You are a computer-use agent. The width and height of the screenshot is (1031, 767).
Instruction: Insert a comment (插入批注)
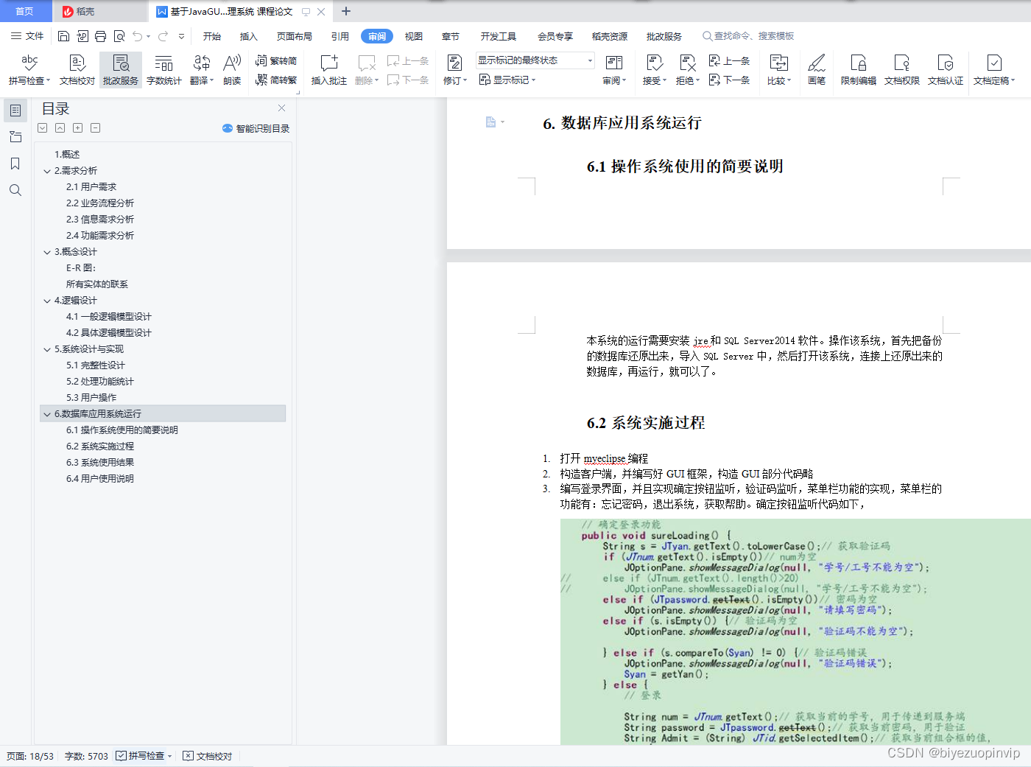click(329, 70)
